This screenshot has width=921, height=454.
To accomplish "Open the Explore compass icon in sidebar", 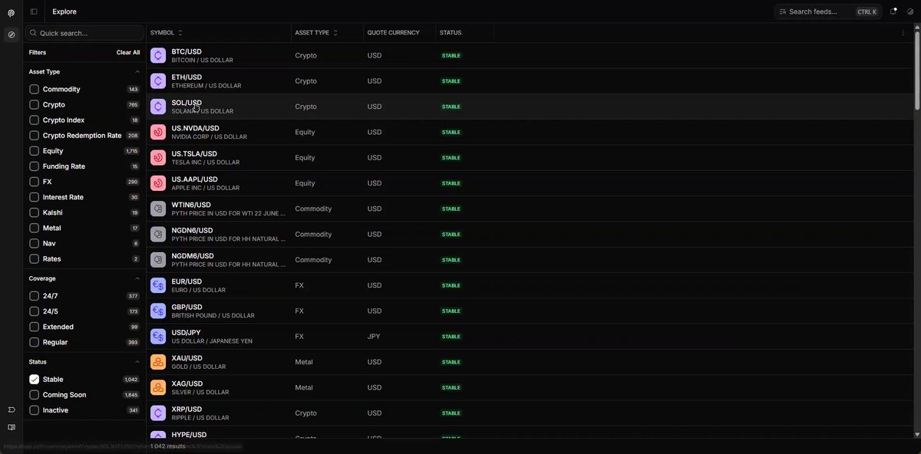I will [12, 35].
